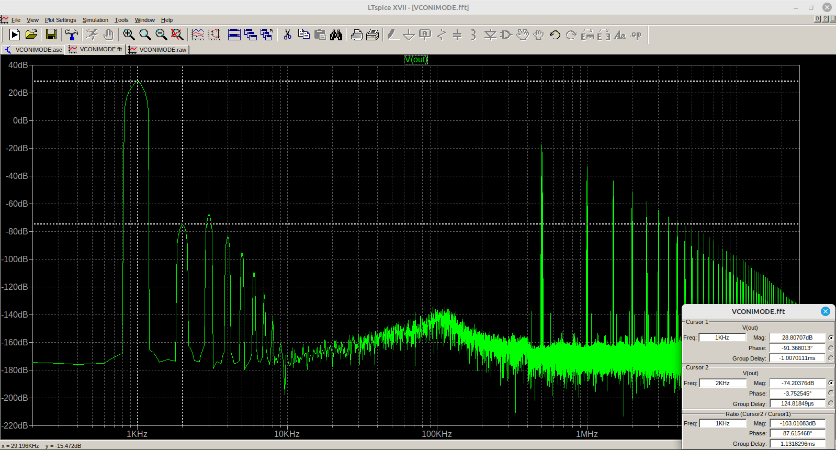836x450 pixels.
Task: Tile windows with the Tile icon
Action: 234,35
